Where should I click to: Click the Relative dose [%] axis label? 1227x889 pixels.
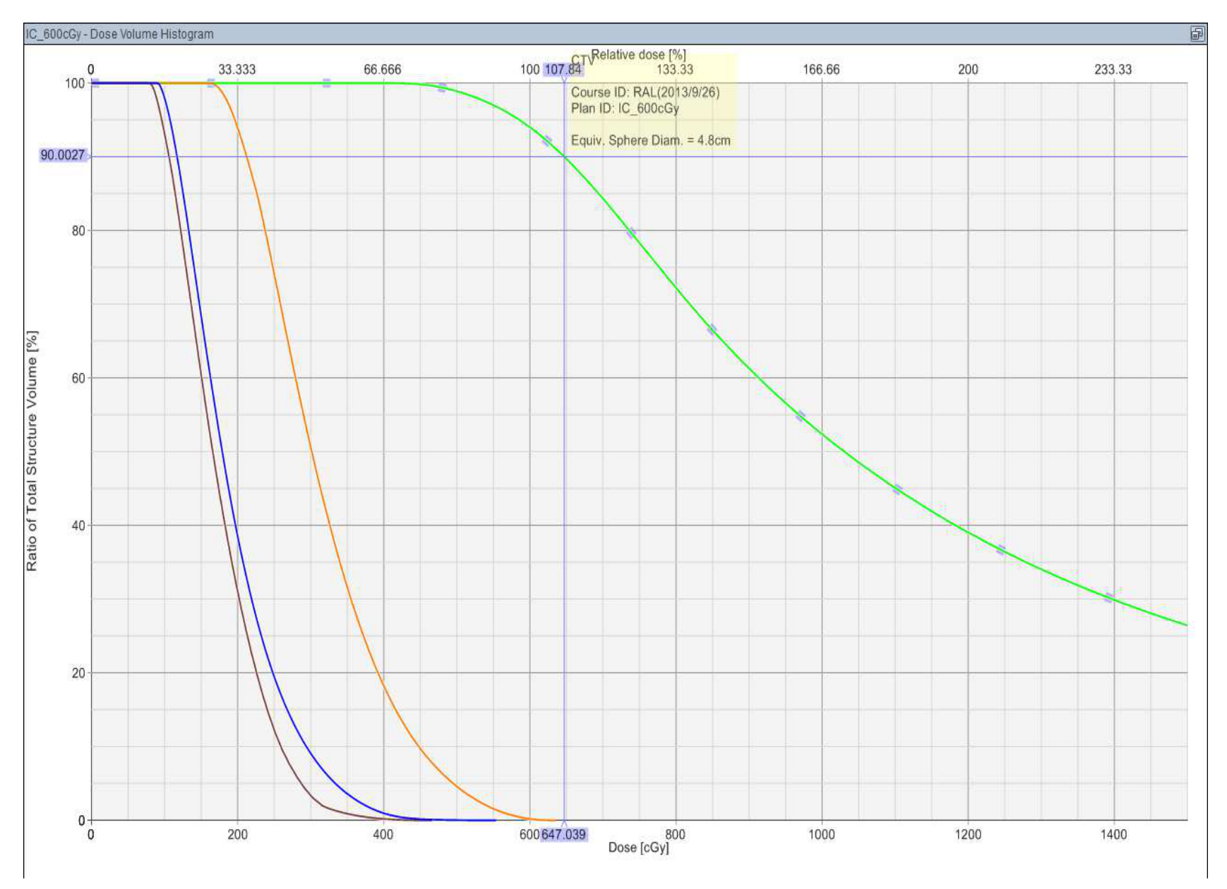coord(639,55)
